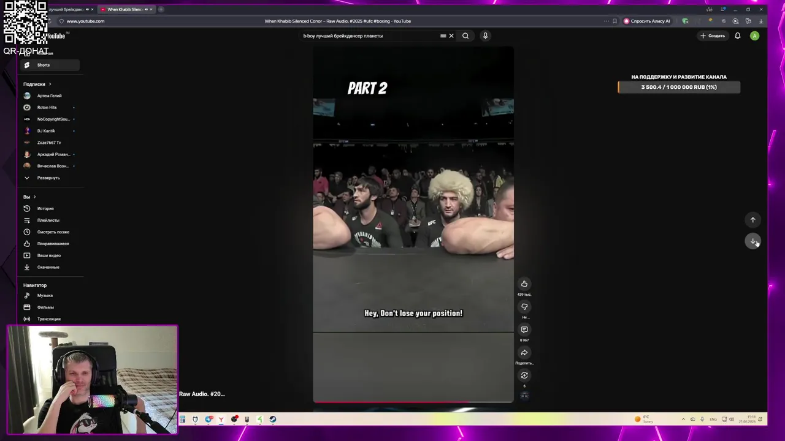785x441 pixels.
Task: Open История watch history
Action: click(49, 208)
